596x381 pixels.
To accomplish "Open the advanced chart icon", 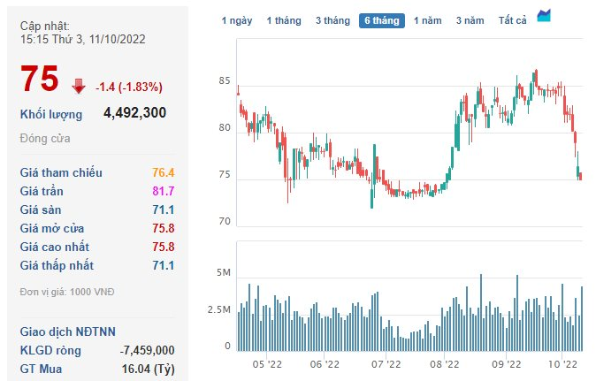I will 545,18.
